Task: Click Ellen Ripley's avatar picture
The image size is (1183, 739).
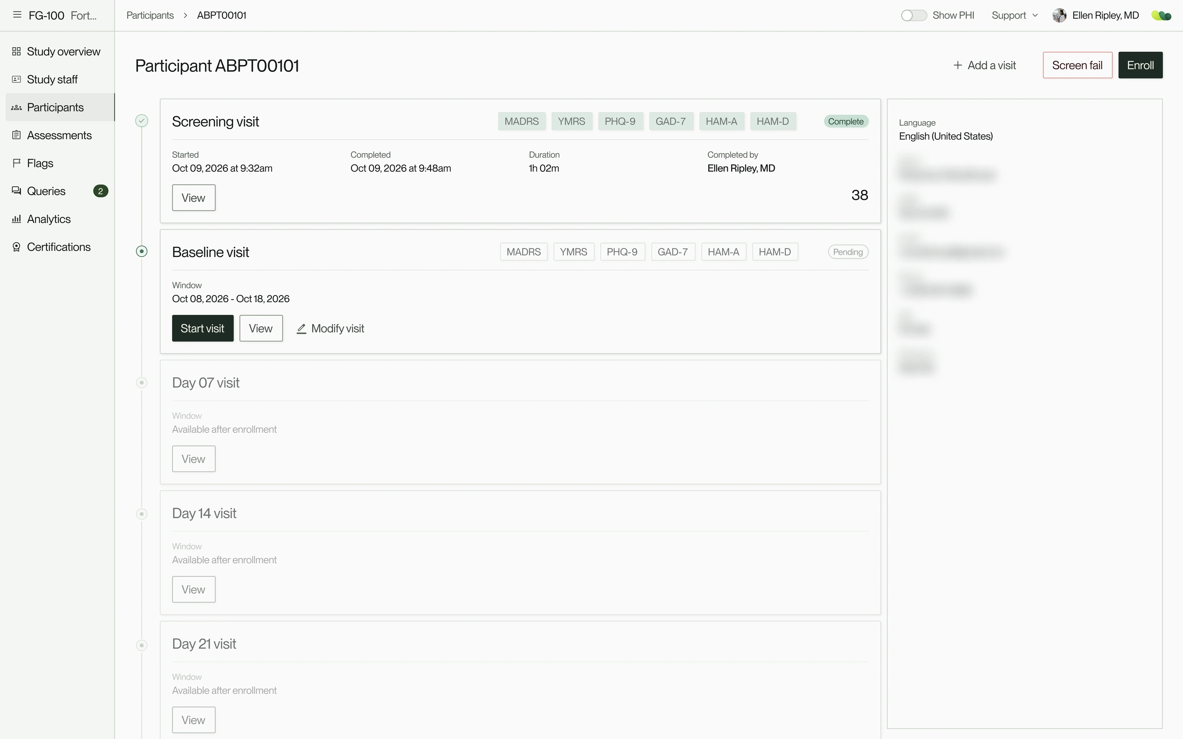Action: point(1059,15)
